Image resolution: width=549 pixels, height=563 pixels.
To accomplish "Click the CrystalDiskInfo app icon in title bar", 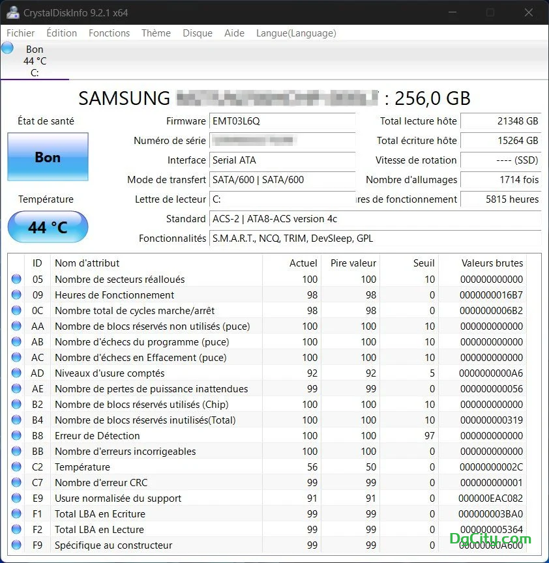I will pyautogui.click(x=12, y=12).
